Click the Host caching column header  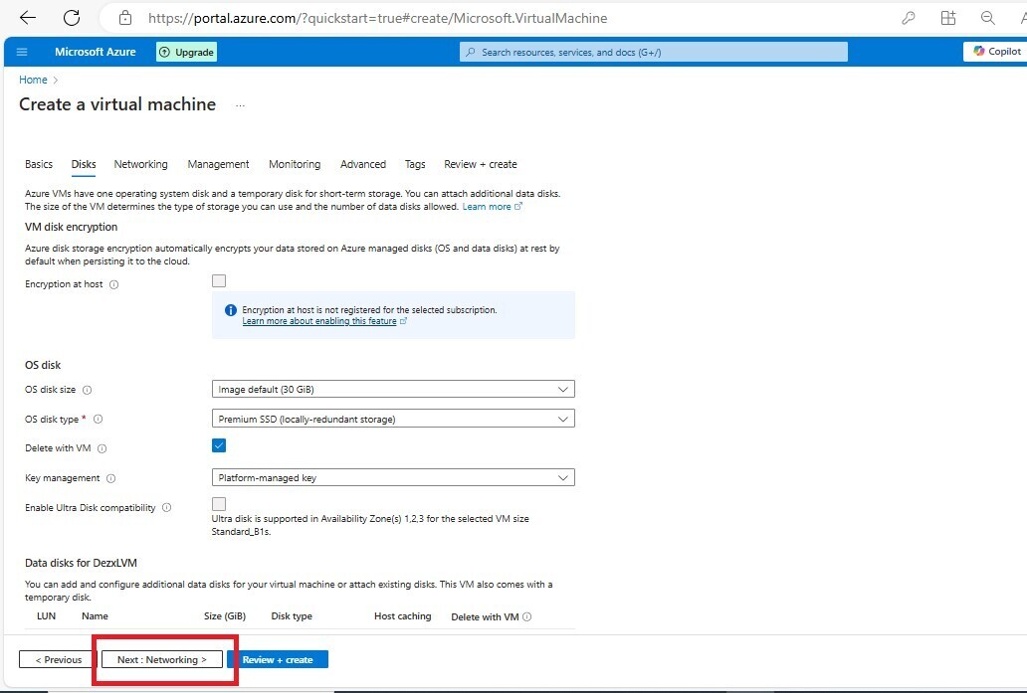point(403,616)
